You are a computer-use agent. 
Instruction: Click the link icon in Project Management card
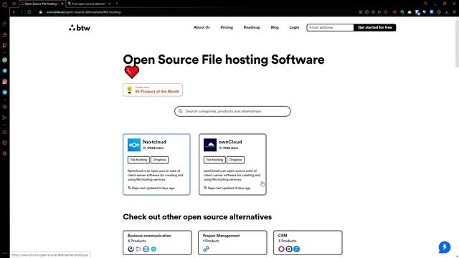[x=206, y=249]
